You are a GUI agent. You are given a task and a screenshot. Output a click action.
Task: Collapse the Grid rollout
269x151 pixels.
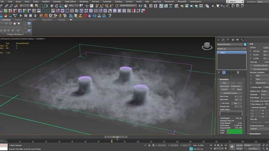pos(251,44)
